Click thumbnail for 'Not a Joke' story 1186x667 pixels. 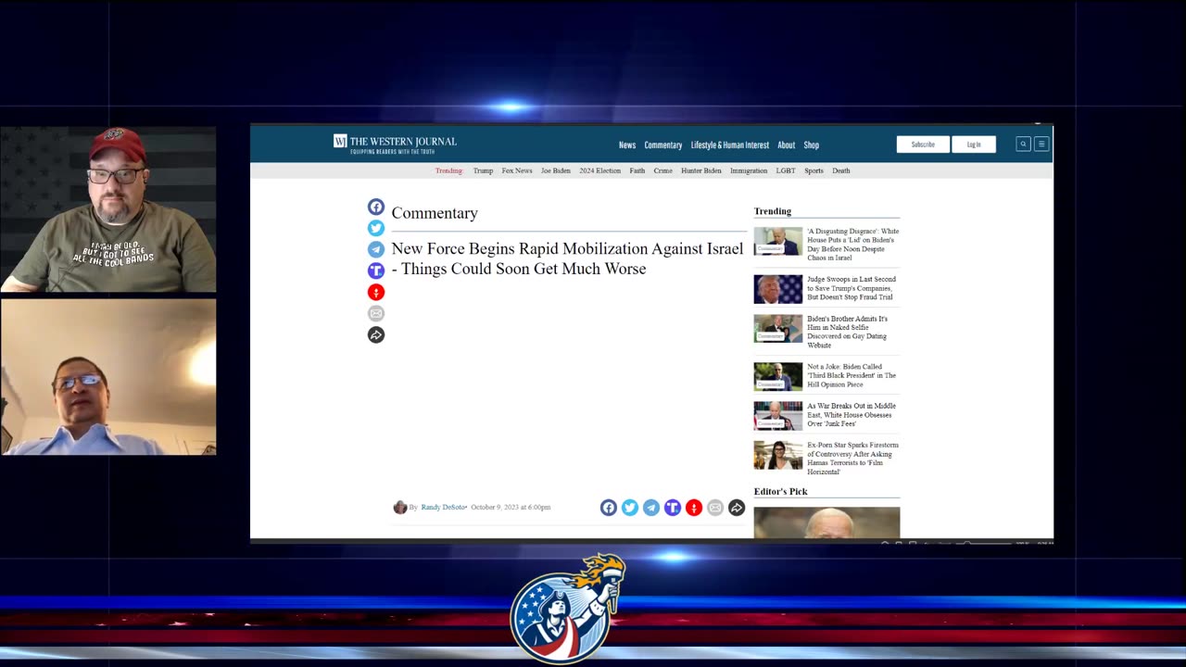click(x=777, y=376)
